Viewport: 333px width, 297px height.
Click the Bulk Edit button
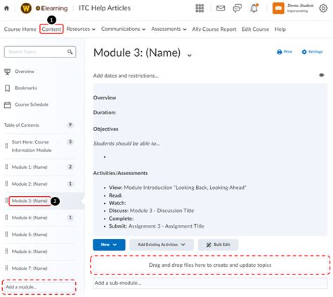(x=218, y=244)
